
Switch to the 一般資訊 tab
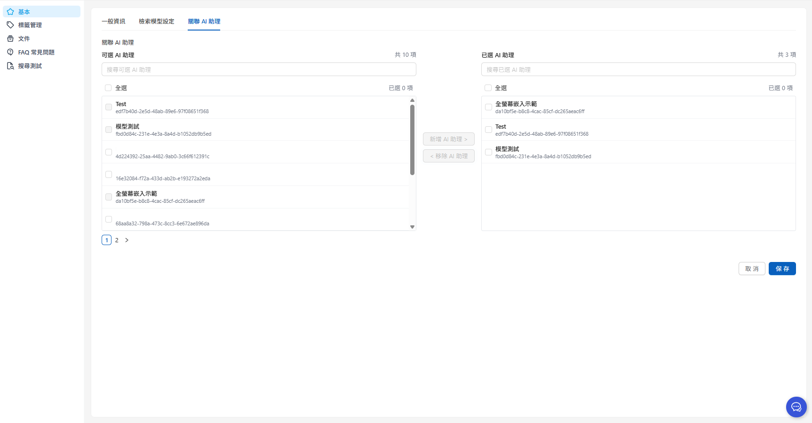(x=113, y=22)
